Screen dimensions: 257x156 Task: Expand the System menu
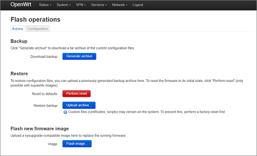pos(63,5)
